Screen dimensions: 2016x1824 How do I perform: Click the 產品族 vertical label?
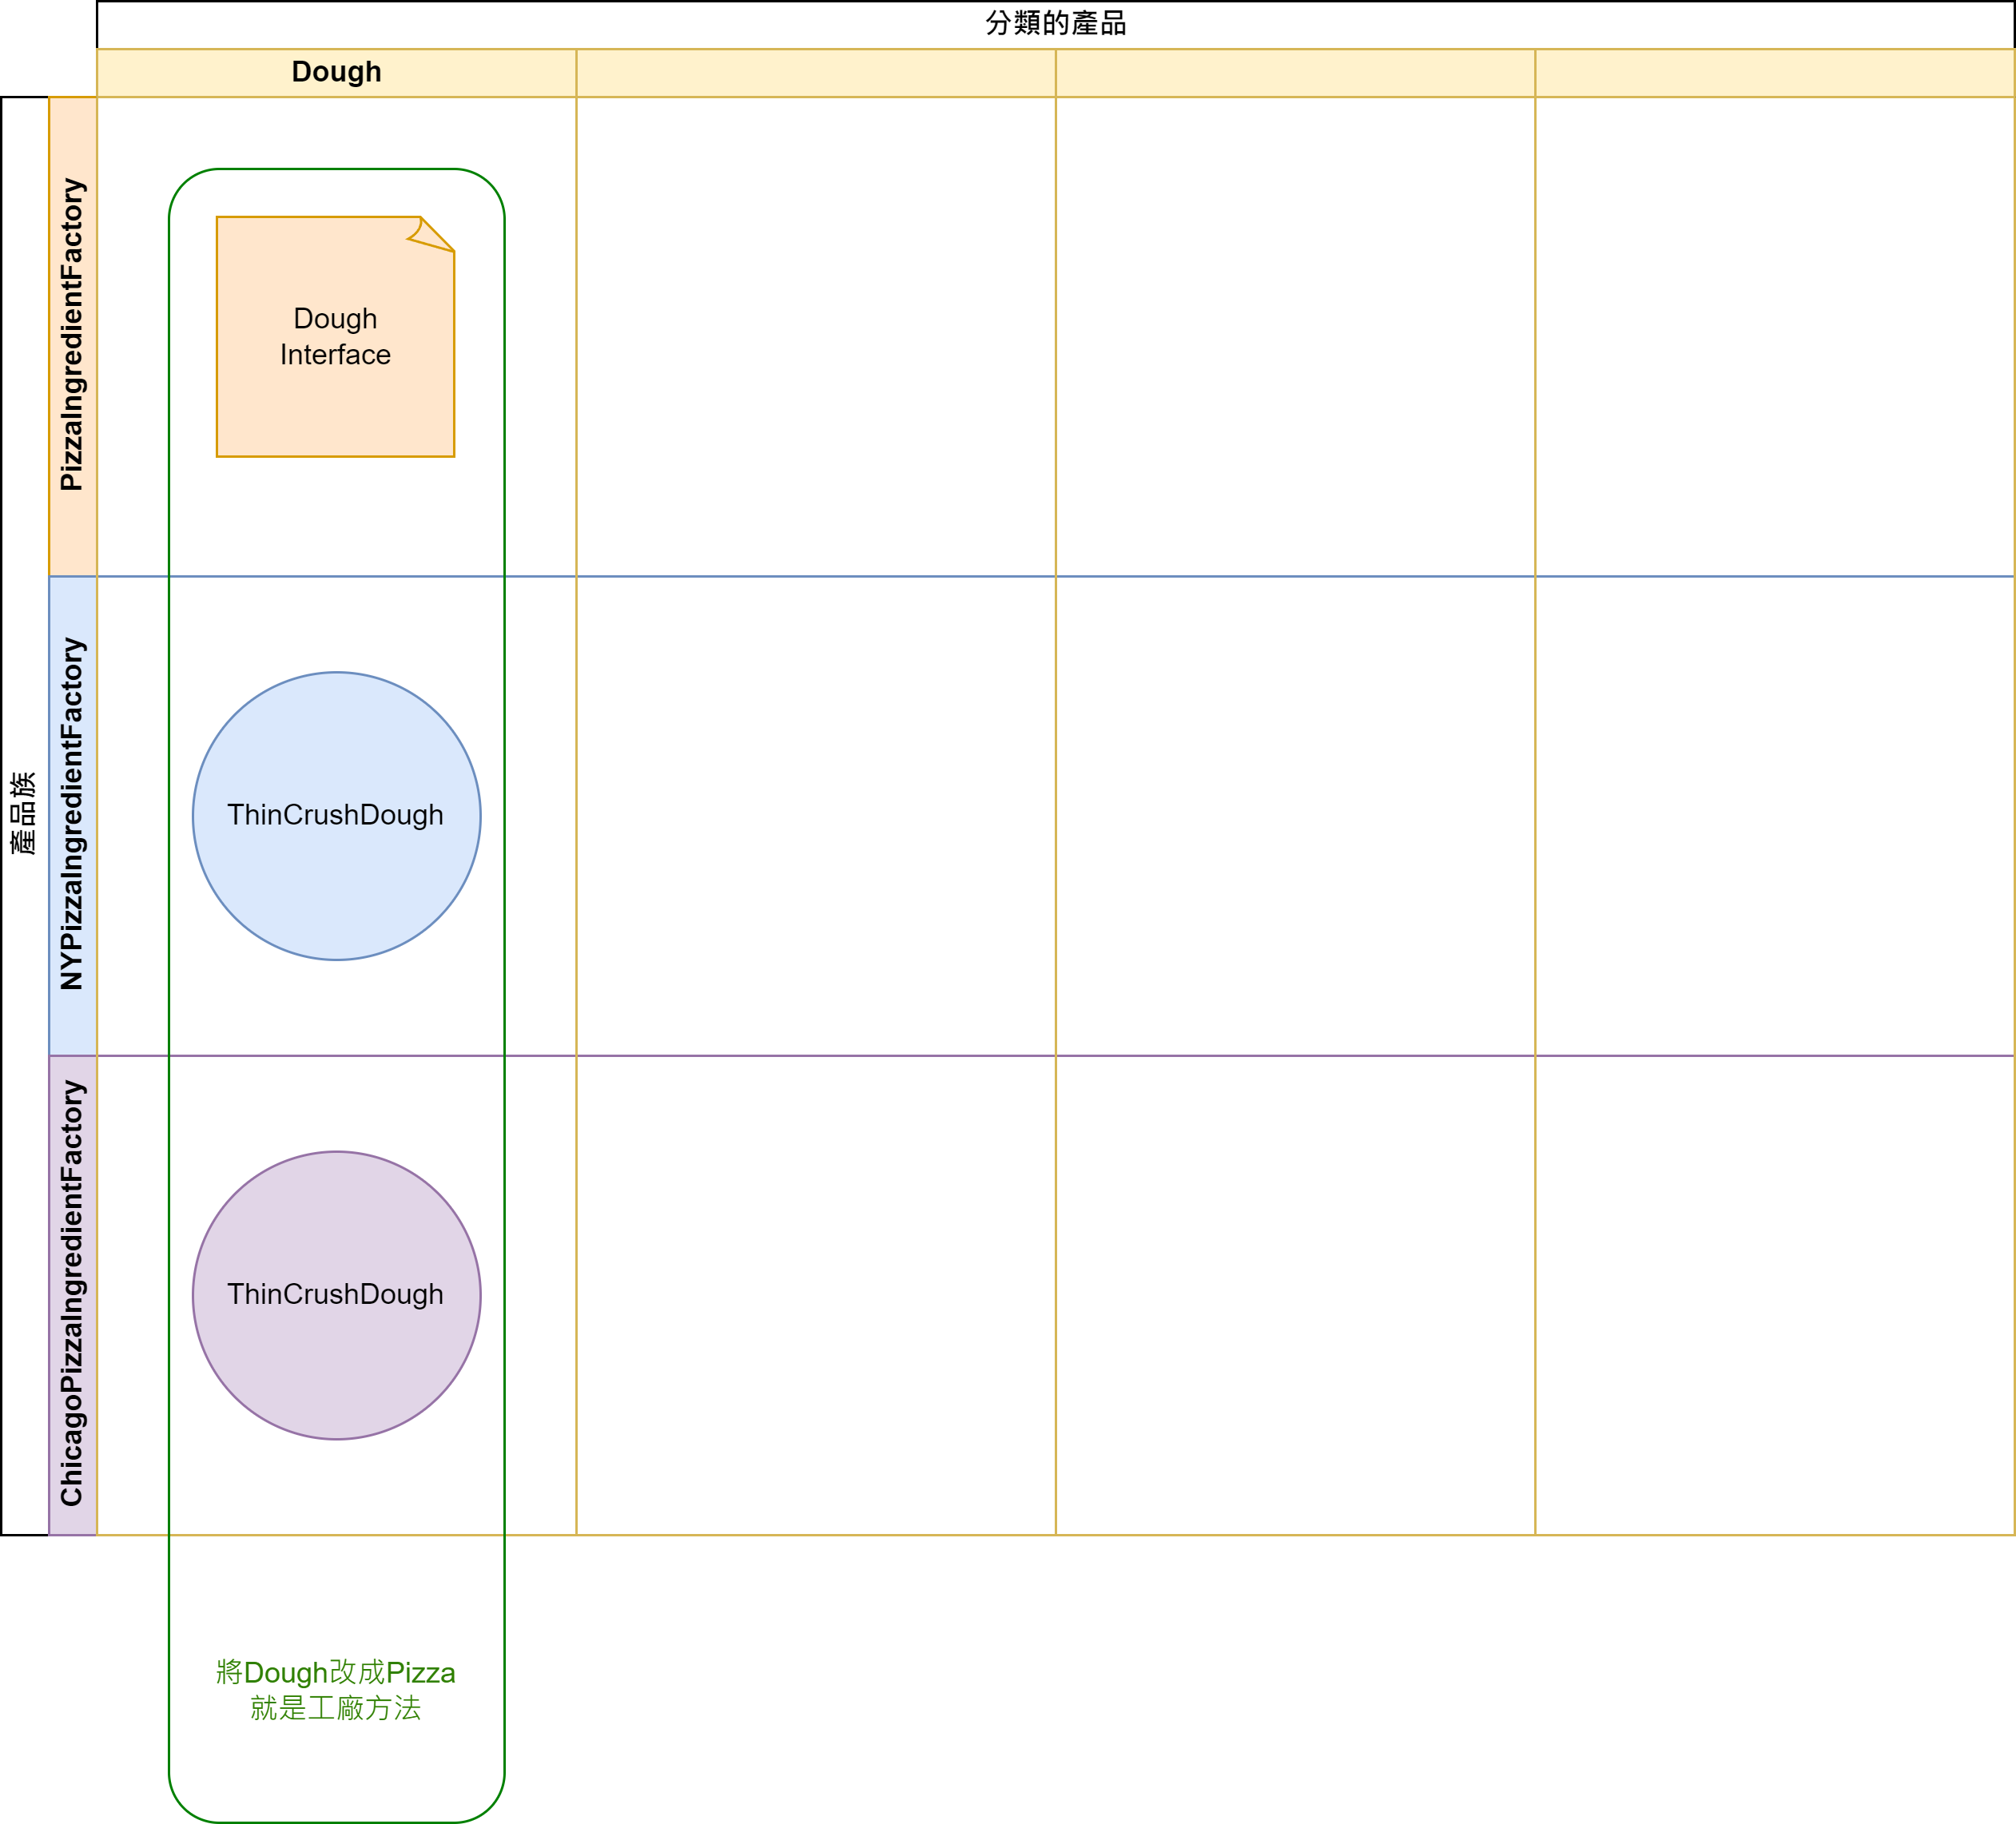(24, 815)
